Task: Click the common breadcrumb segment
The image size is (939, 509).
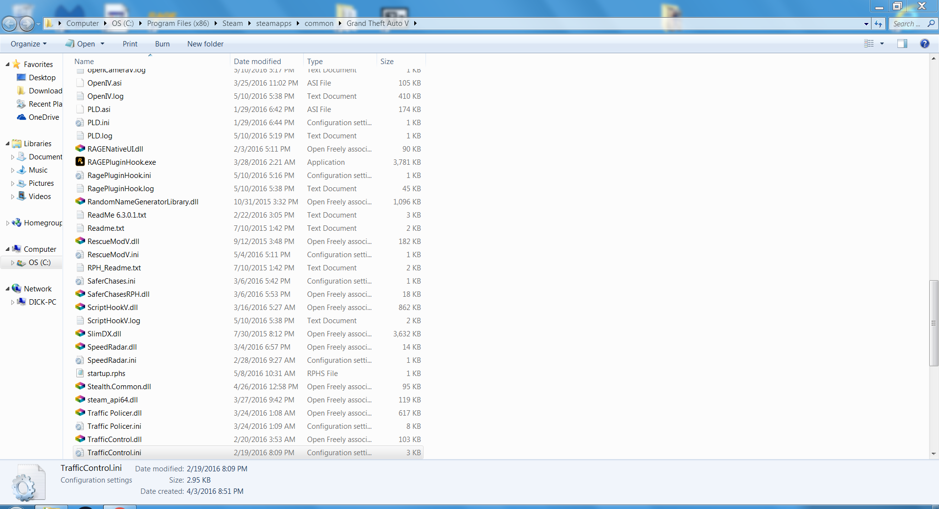Action: tap(319, 23)
